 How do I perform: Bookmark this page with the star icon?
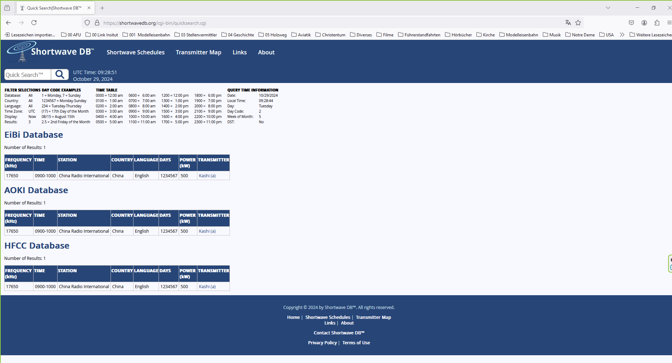[x=578, y=23]
